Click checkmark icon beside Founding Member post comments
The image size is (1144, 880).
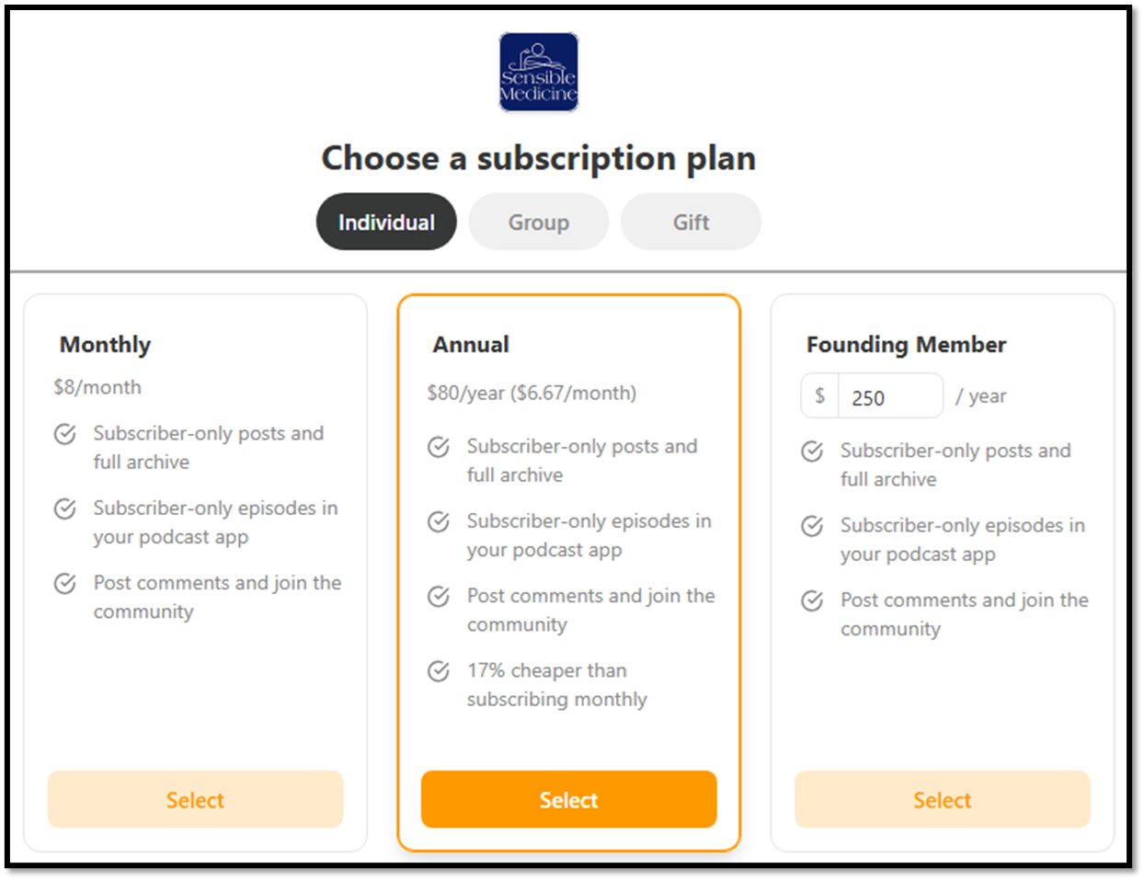tap(812, 600)
